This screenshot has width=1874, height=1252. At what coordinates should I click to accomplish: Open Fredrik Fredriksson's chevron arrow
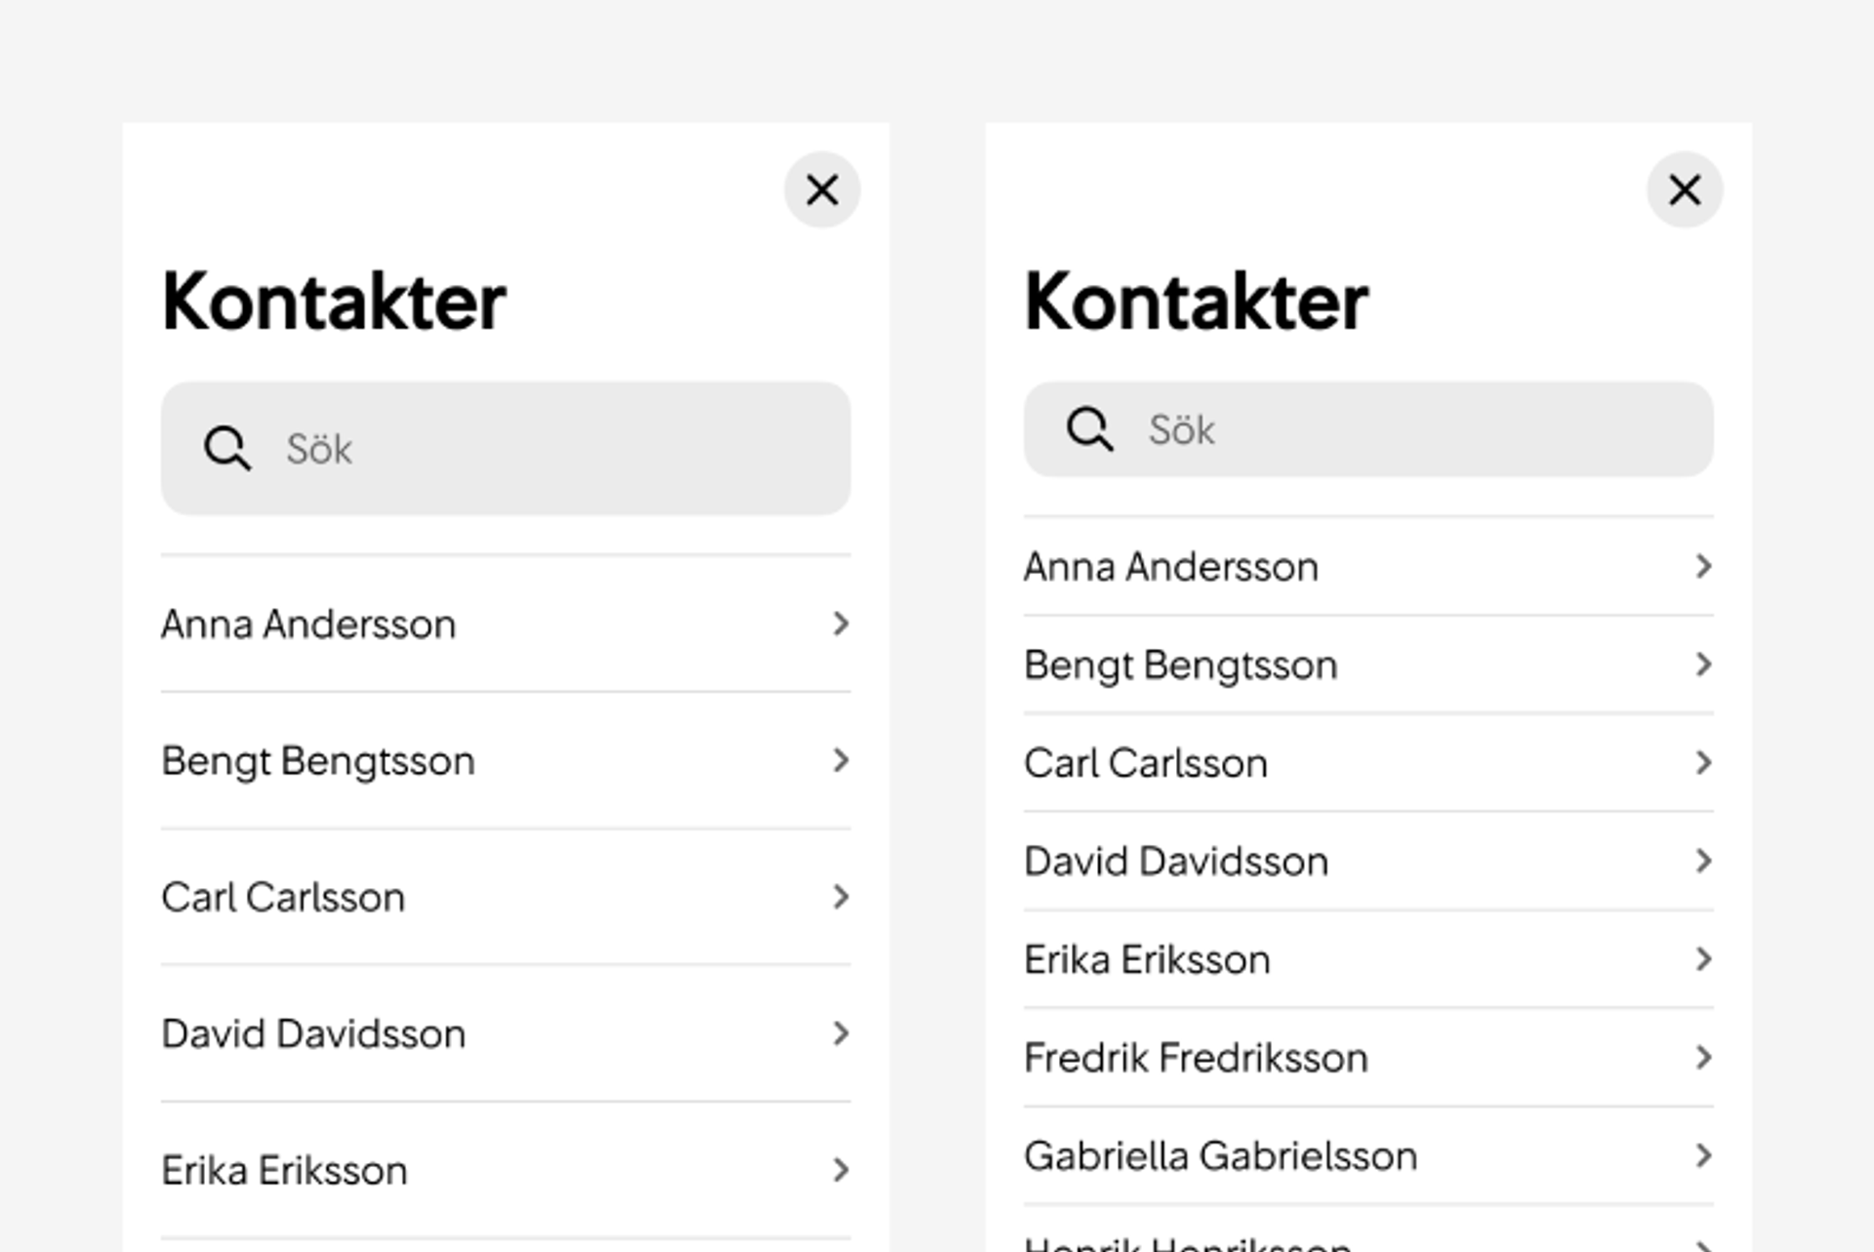coord(1704,1058)
